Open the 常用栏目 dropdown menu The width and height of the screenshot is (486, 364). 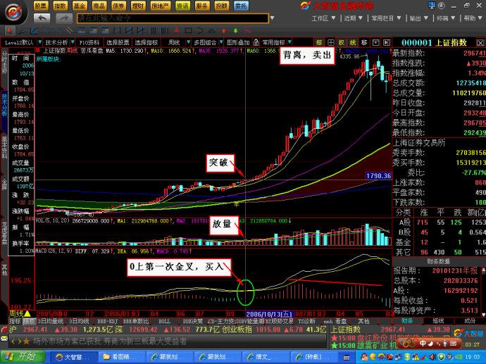pos(386,18)
